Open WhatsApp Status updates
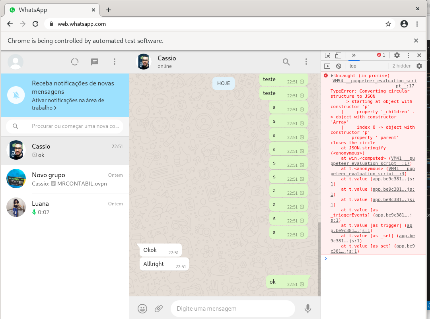This screenshot has width=430, height=319. click(x=75, y=62)
